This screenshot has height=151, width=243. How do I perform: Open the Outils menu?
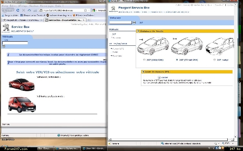click(x=58, y=6)
